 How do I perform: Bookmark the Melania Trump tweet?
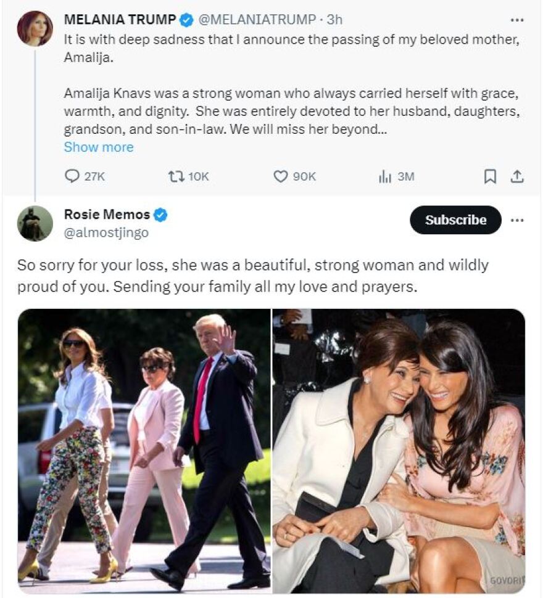490,177
